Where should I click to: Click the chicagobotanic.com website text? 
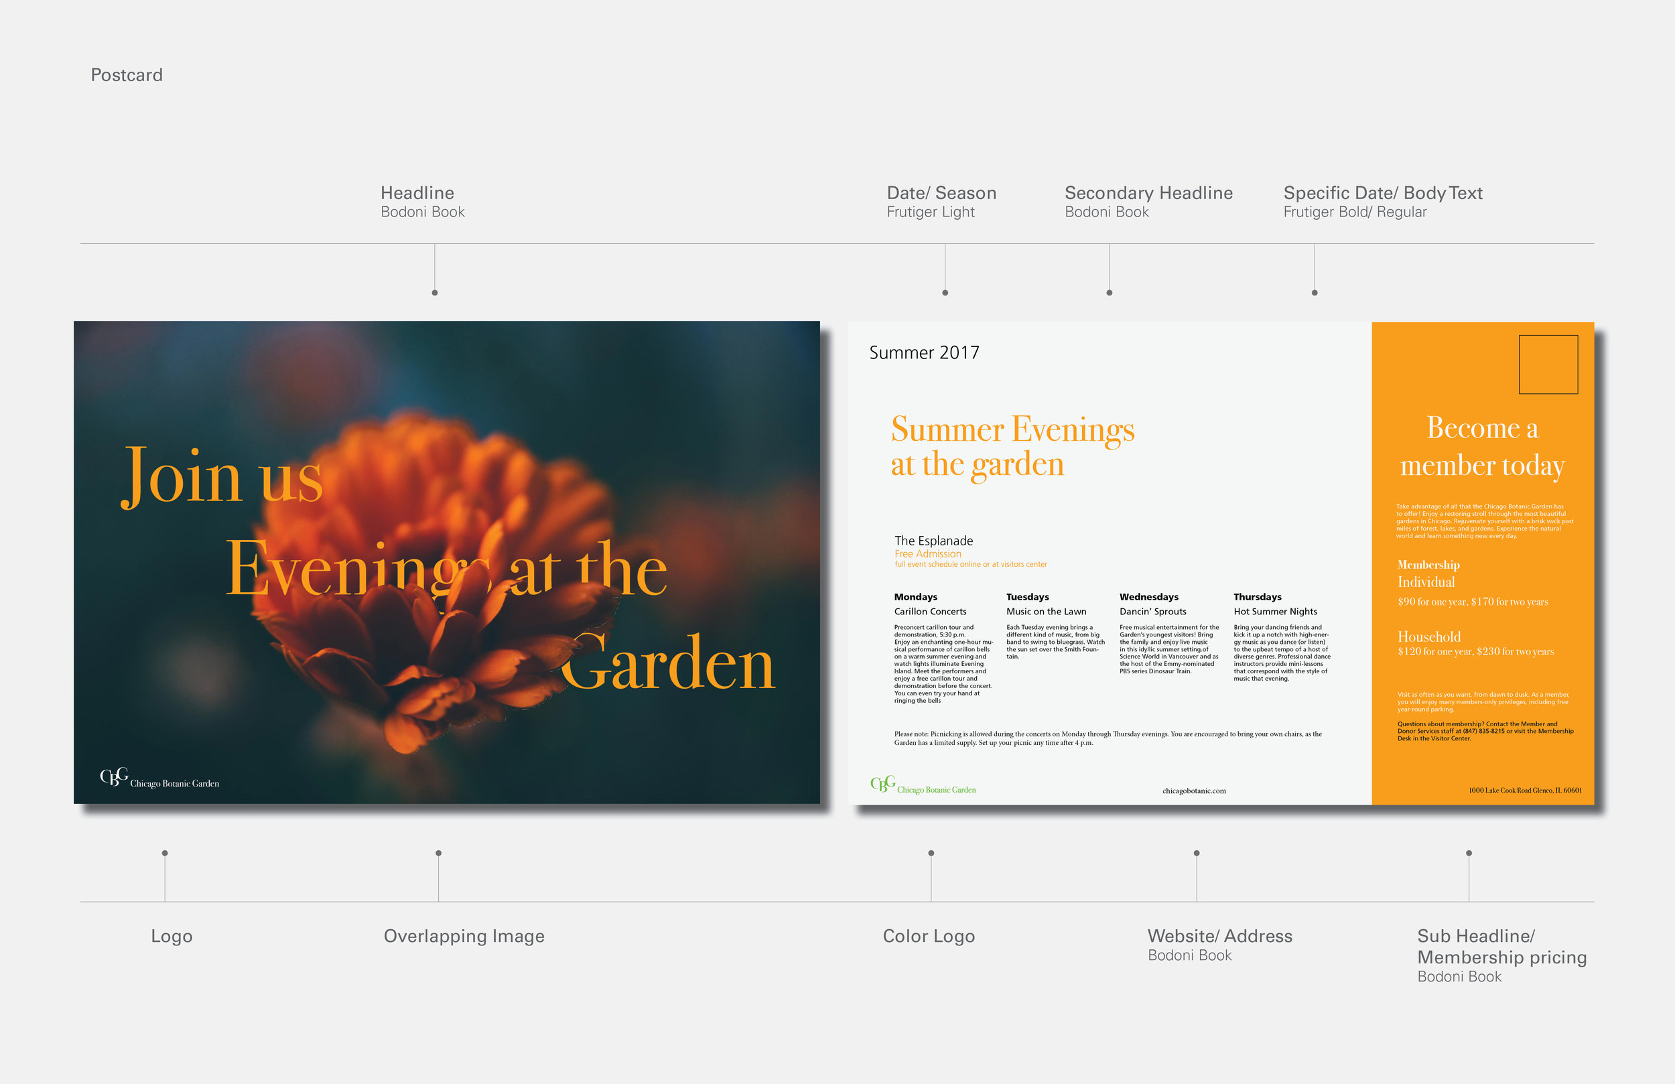click(1194, 791)
